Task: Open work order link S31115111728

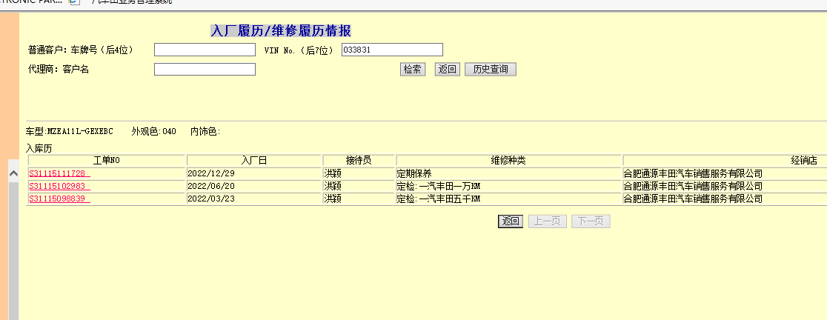Action: pos(57,173)
